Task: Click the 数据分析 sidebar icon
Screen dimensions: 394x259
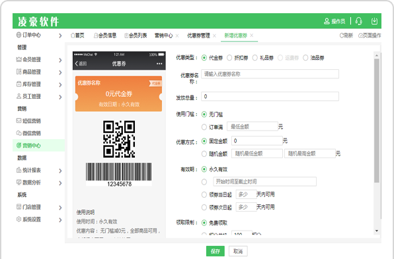Action: click(x=19, y=183)
